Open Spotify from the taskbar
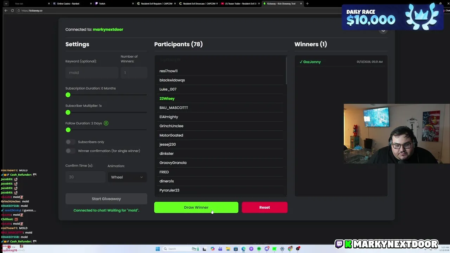 (x=259, y=249)
